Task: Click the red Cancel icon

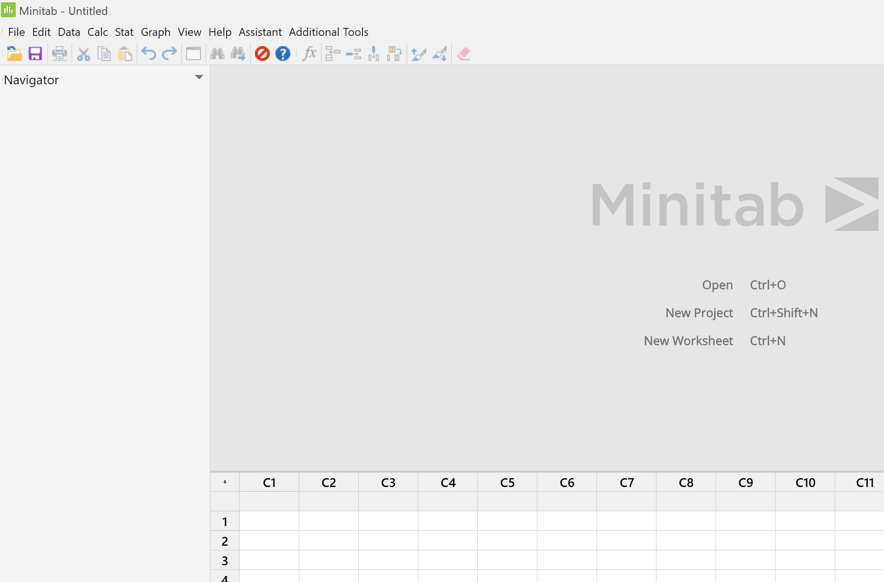Action: (262, 54)
